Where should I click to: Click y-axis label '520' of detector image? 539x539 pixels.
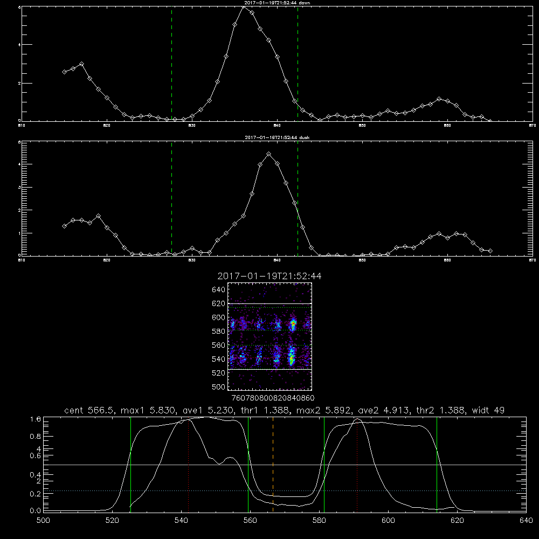218,373
